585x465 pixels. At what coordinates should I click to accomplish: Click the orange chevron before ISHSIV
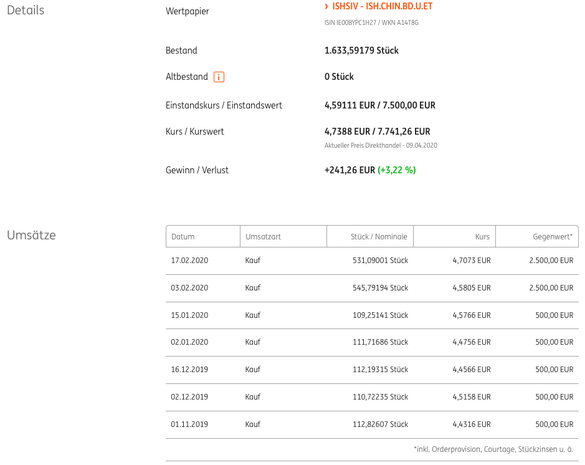[326, 6]
